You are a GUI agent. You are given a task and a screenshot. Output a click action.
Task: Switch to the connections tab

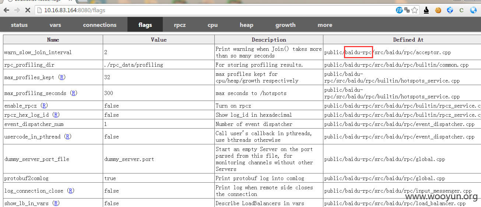[x=100, y=25]
